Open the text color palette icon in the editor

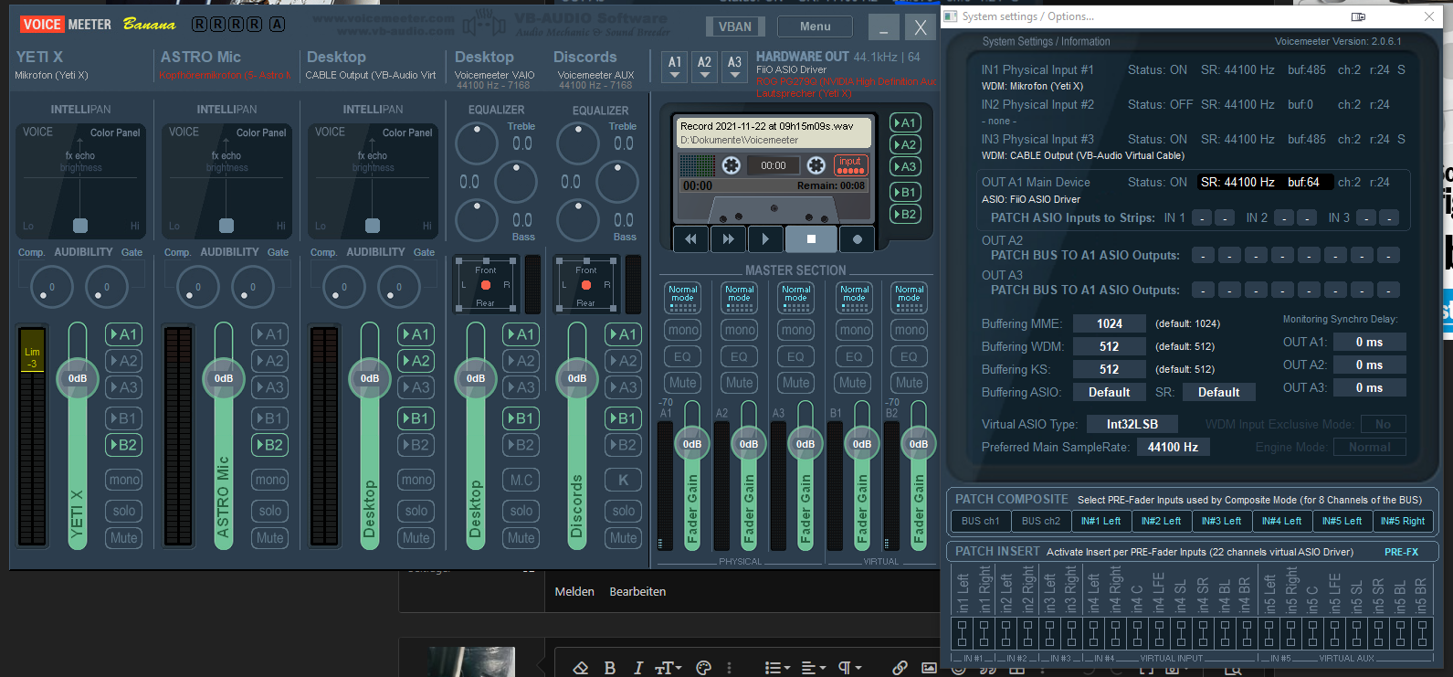703,668
